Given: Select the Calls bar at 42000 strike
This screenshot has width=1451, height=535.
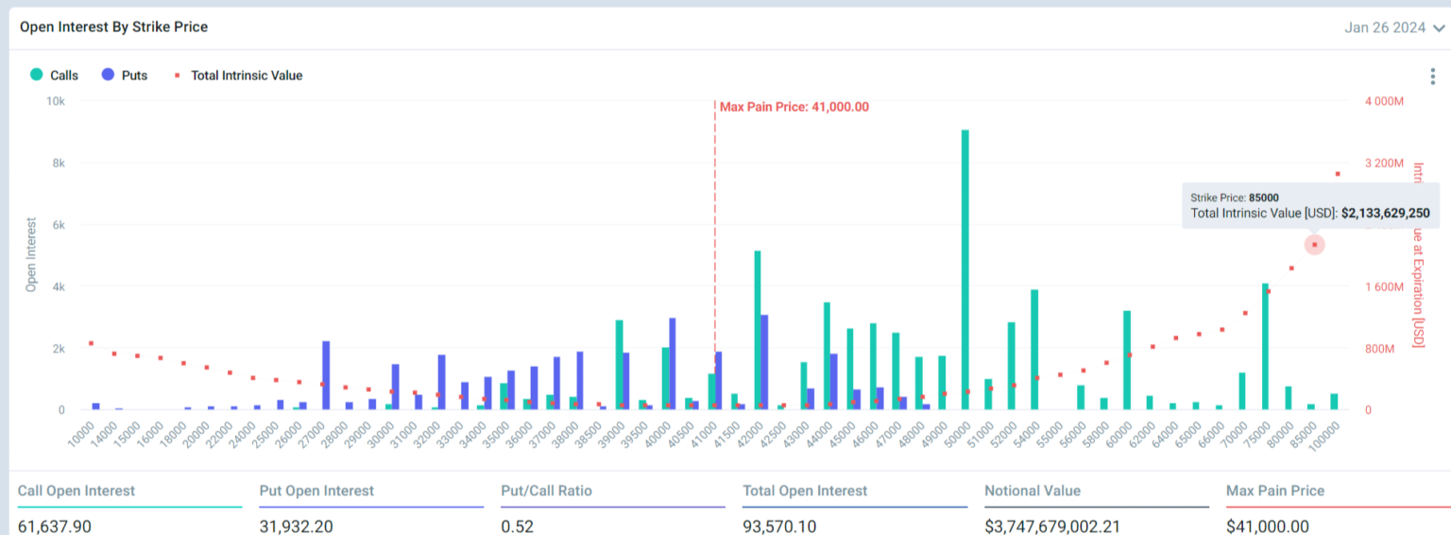Looking at the screenshot, I should click(758, 330).
